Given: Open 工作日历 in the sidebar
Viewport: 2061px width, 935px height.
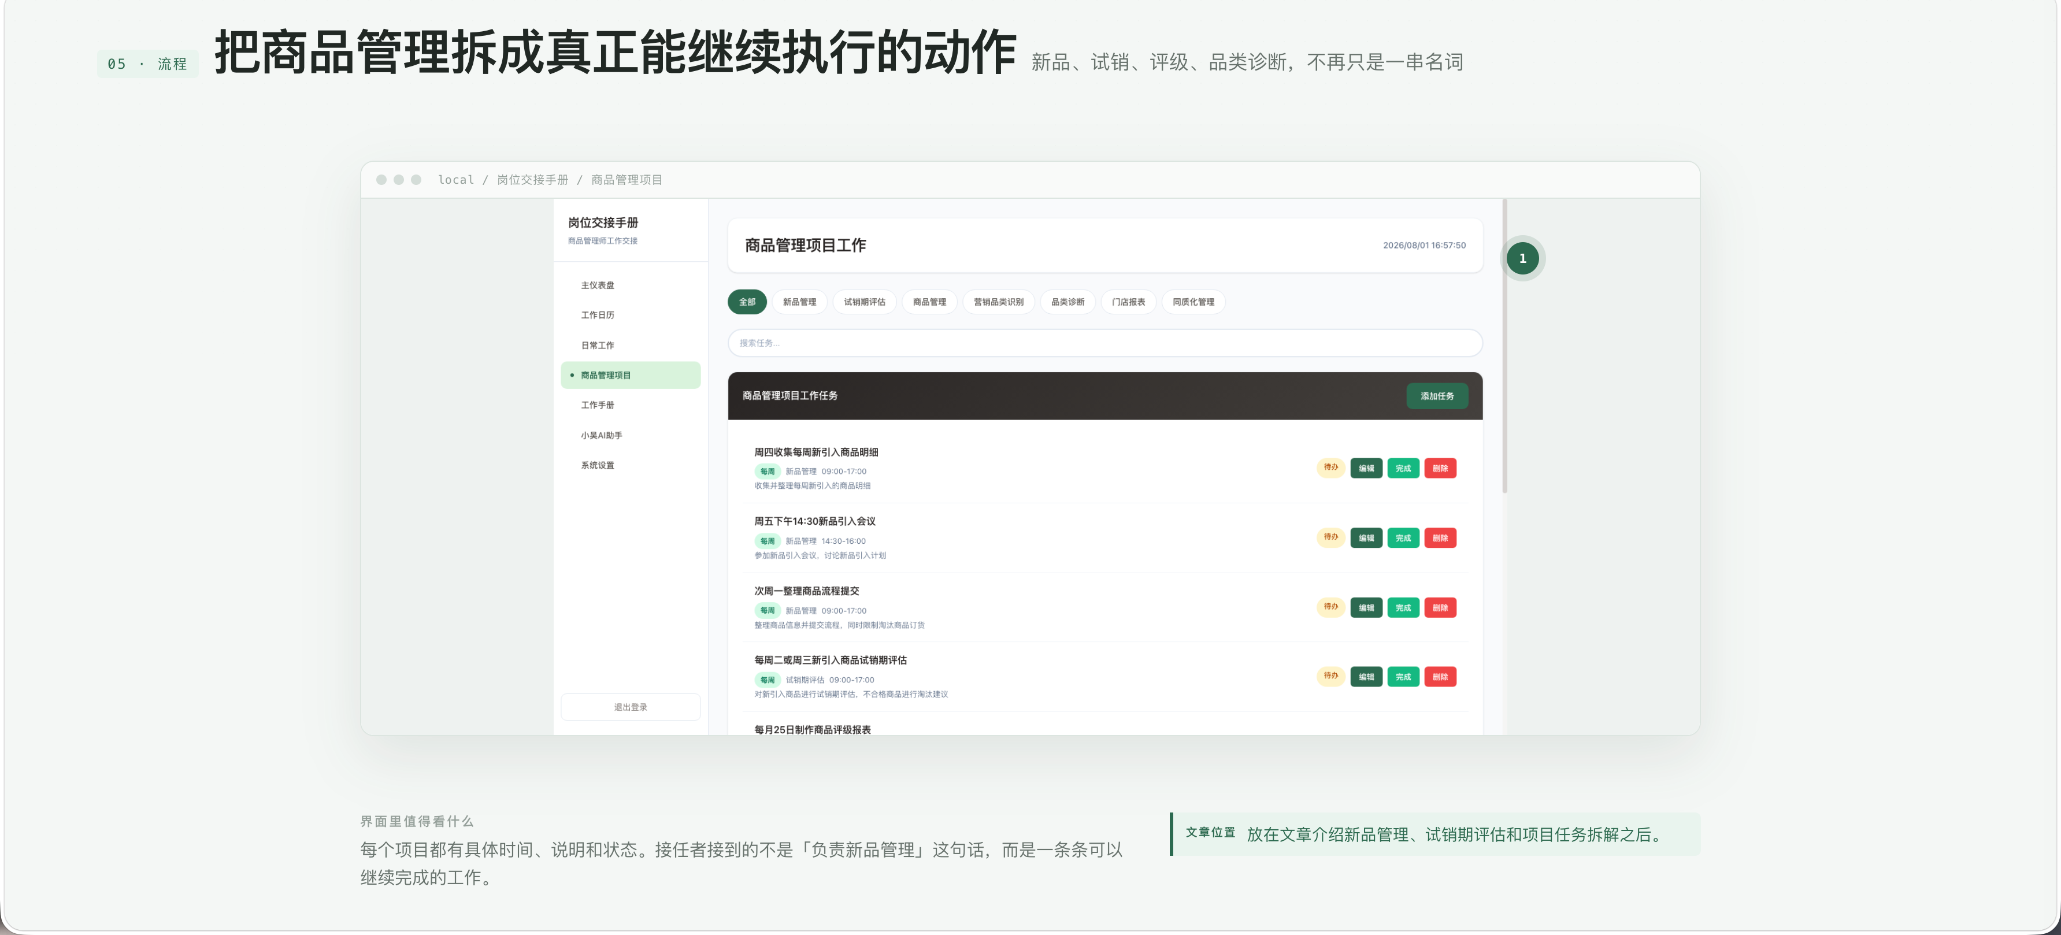Looking at the screenshot, I should pyautogui.click(x=629, y=315).
